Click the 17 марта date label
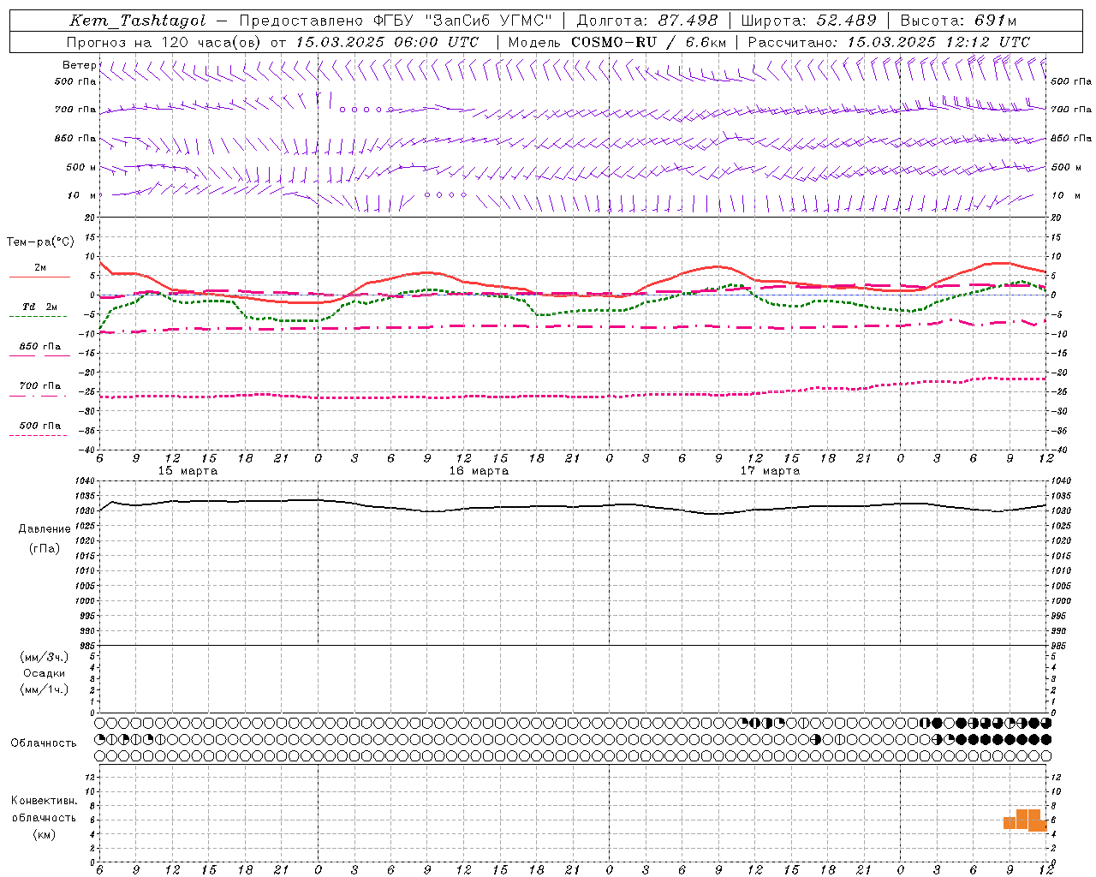 [x=770, y=471]
